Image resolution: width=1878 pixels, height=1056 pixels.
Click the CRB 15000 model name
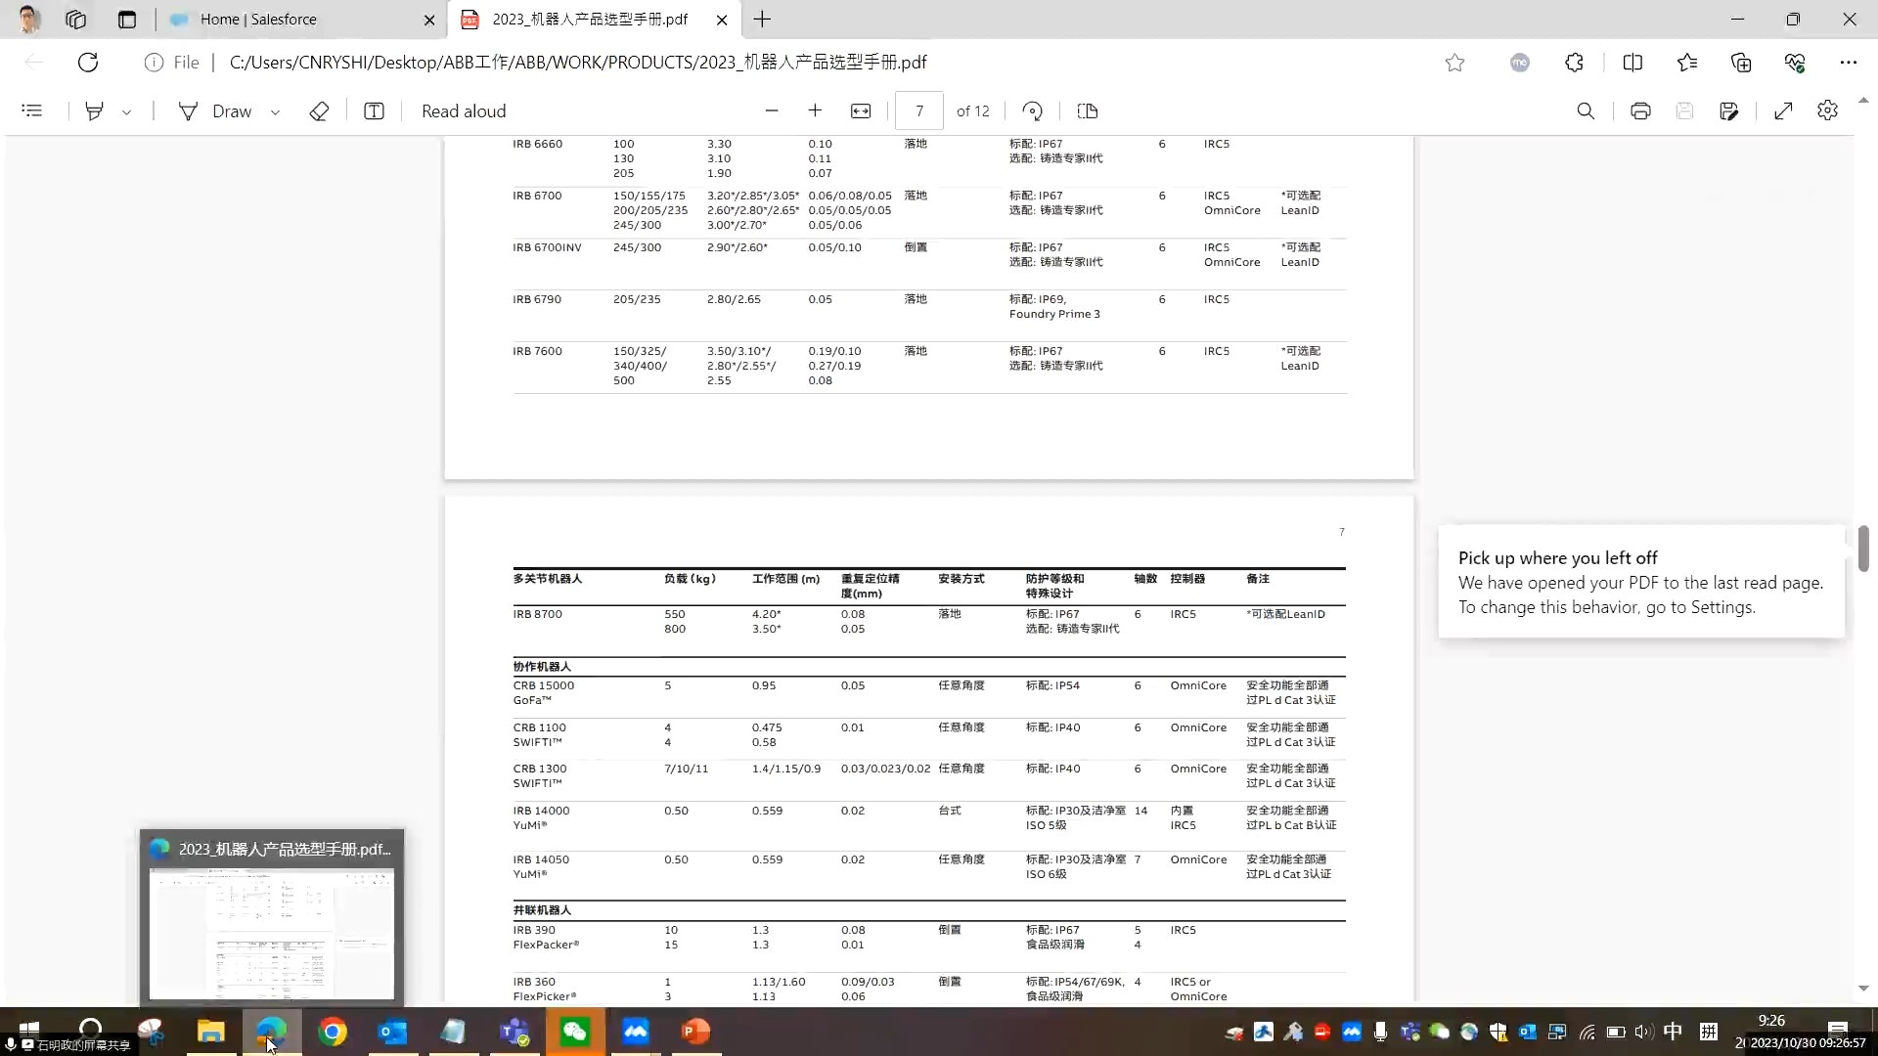pyautogui.click(x=544, y=685)
